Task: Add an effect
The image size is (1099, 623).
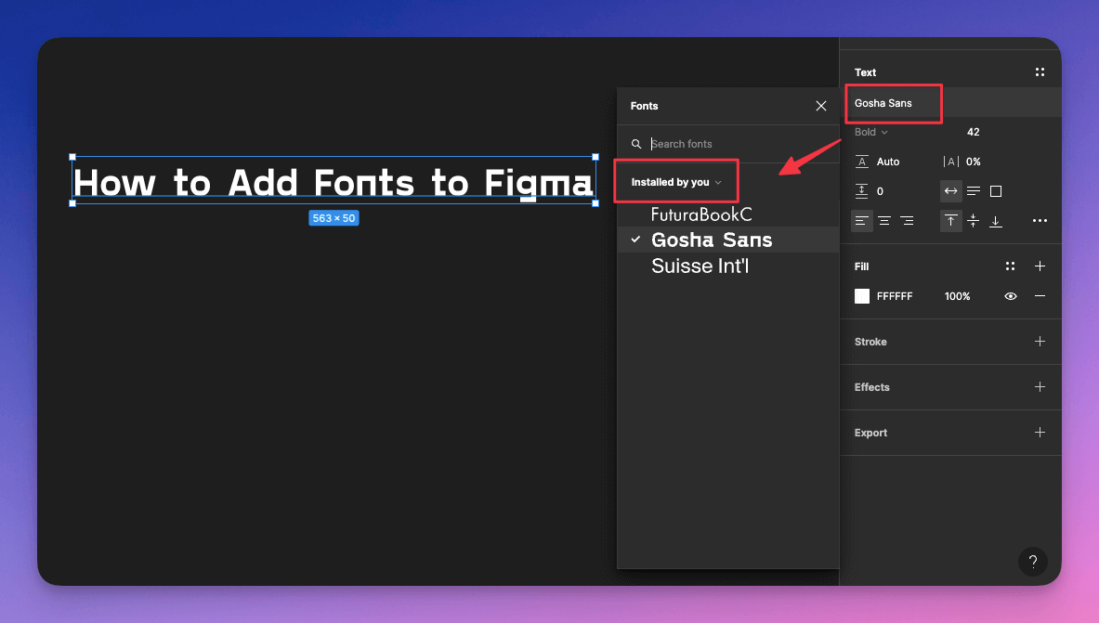Action: (1040, 387)
